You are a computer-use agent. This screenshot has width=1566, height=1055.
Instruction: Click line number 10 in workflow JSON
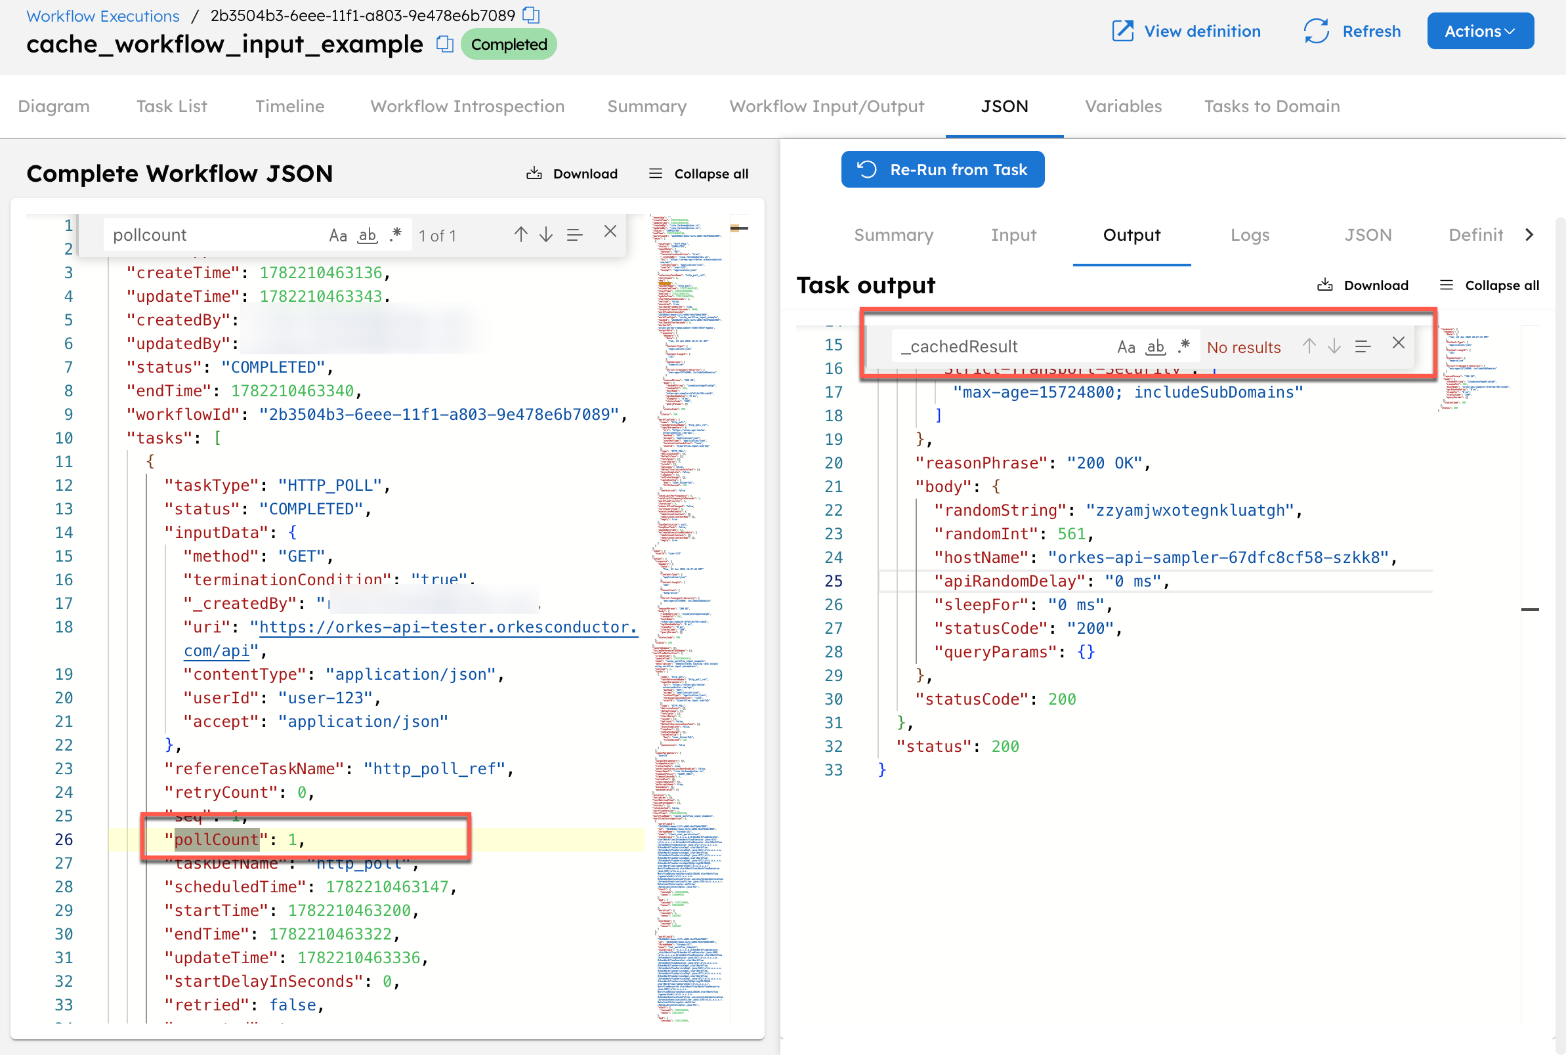64,438
